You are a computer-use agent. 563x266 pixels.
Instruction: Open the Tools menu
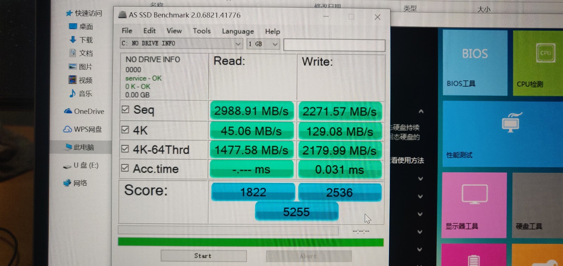pos(202,31)
